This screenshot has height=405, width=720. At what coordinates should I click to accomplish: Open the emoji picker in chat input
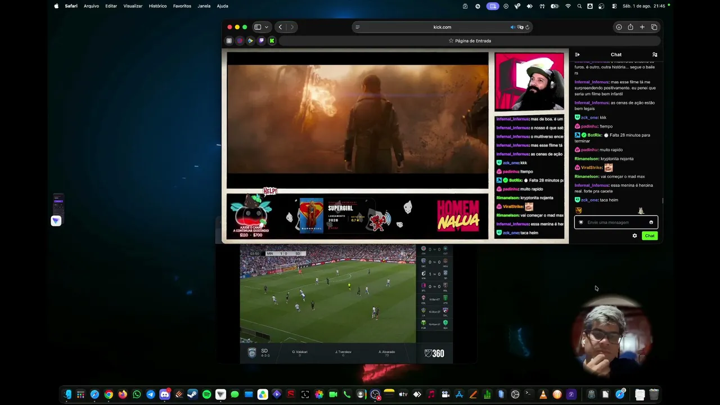click(x=651, y=222)
